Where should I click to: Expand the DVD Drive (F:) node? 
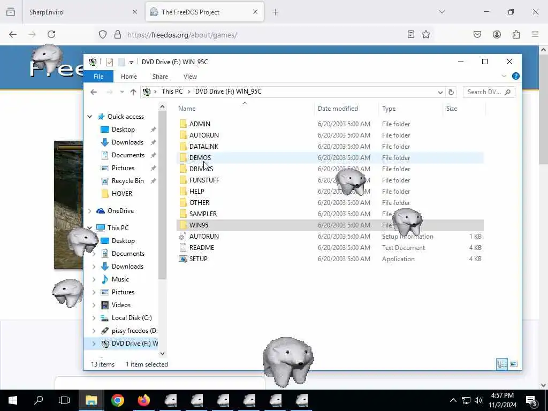94,344
